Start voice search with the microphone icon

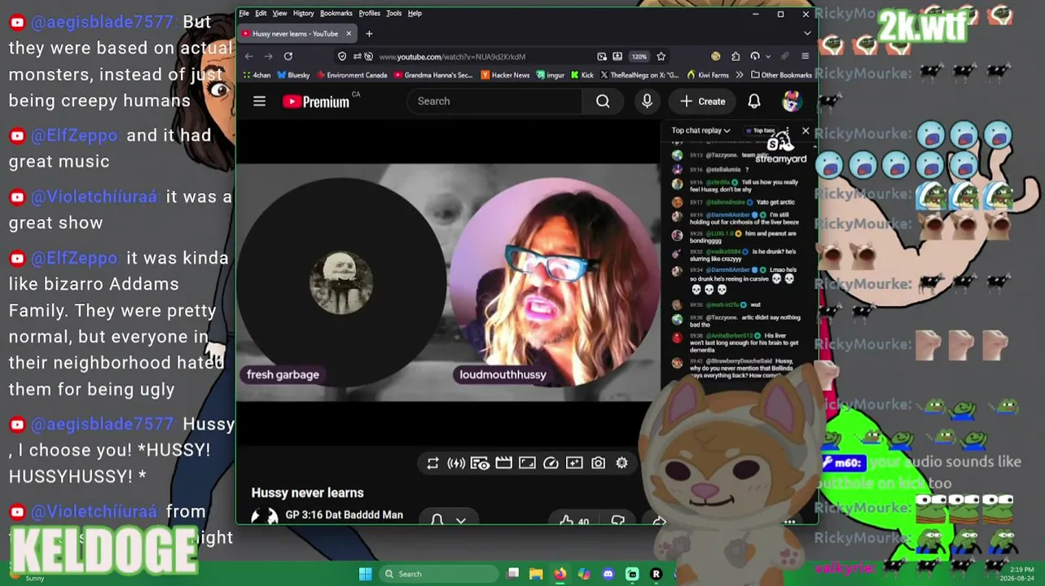(x=647, y=101)
